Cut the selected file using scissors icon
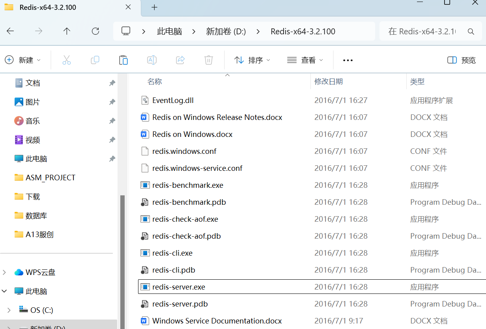Screen dimensions: 486x329 click(66, 60)
